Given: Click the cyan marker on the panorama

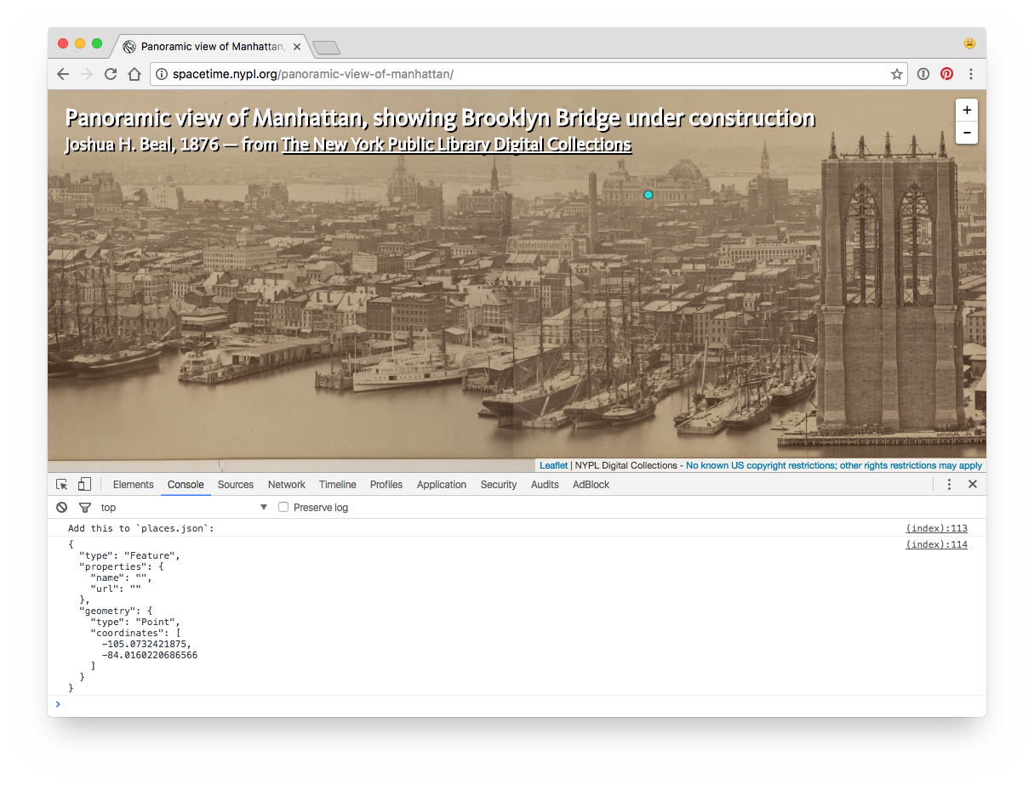Looking at the screenshot, I should coord(648,195).
